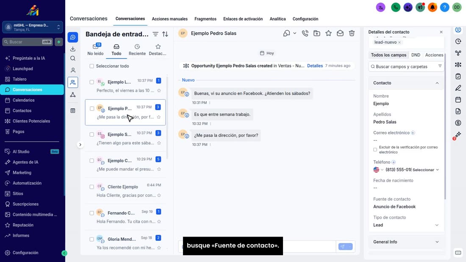Open the Fragmentos tab
The height and width of the screenshot is (262, 466).
[205, 19]
